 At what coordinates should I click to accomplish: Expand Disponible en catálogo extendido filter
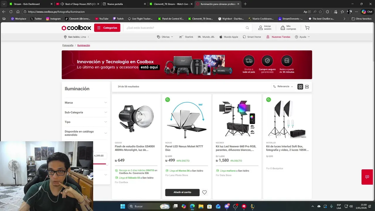click(86, 133)
